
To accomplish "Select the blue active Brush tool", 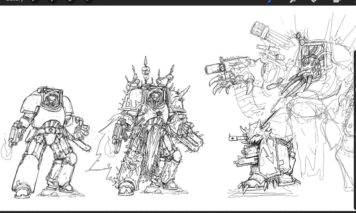I will (x=269, y=1).
